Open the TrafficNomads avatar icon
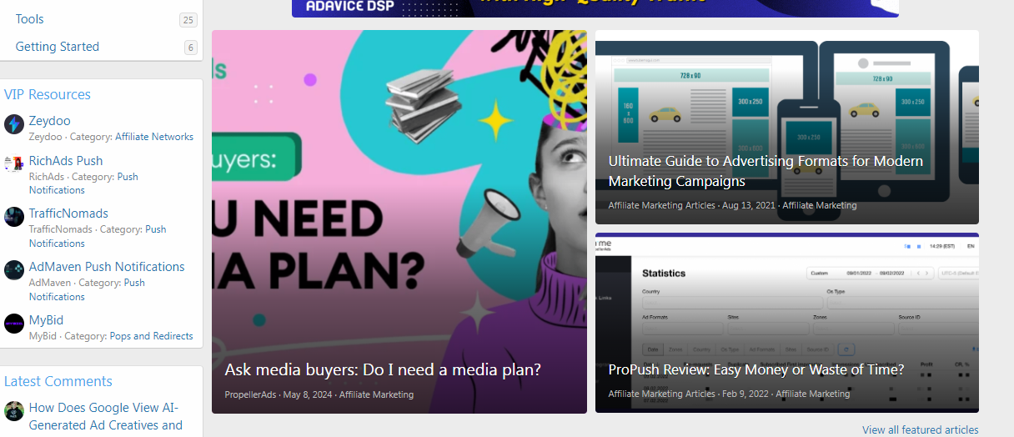The width and height of the screenshot is (1014, 437). pos(14,217)
